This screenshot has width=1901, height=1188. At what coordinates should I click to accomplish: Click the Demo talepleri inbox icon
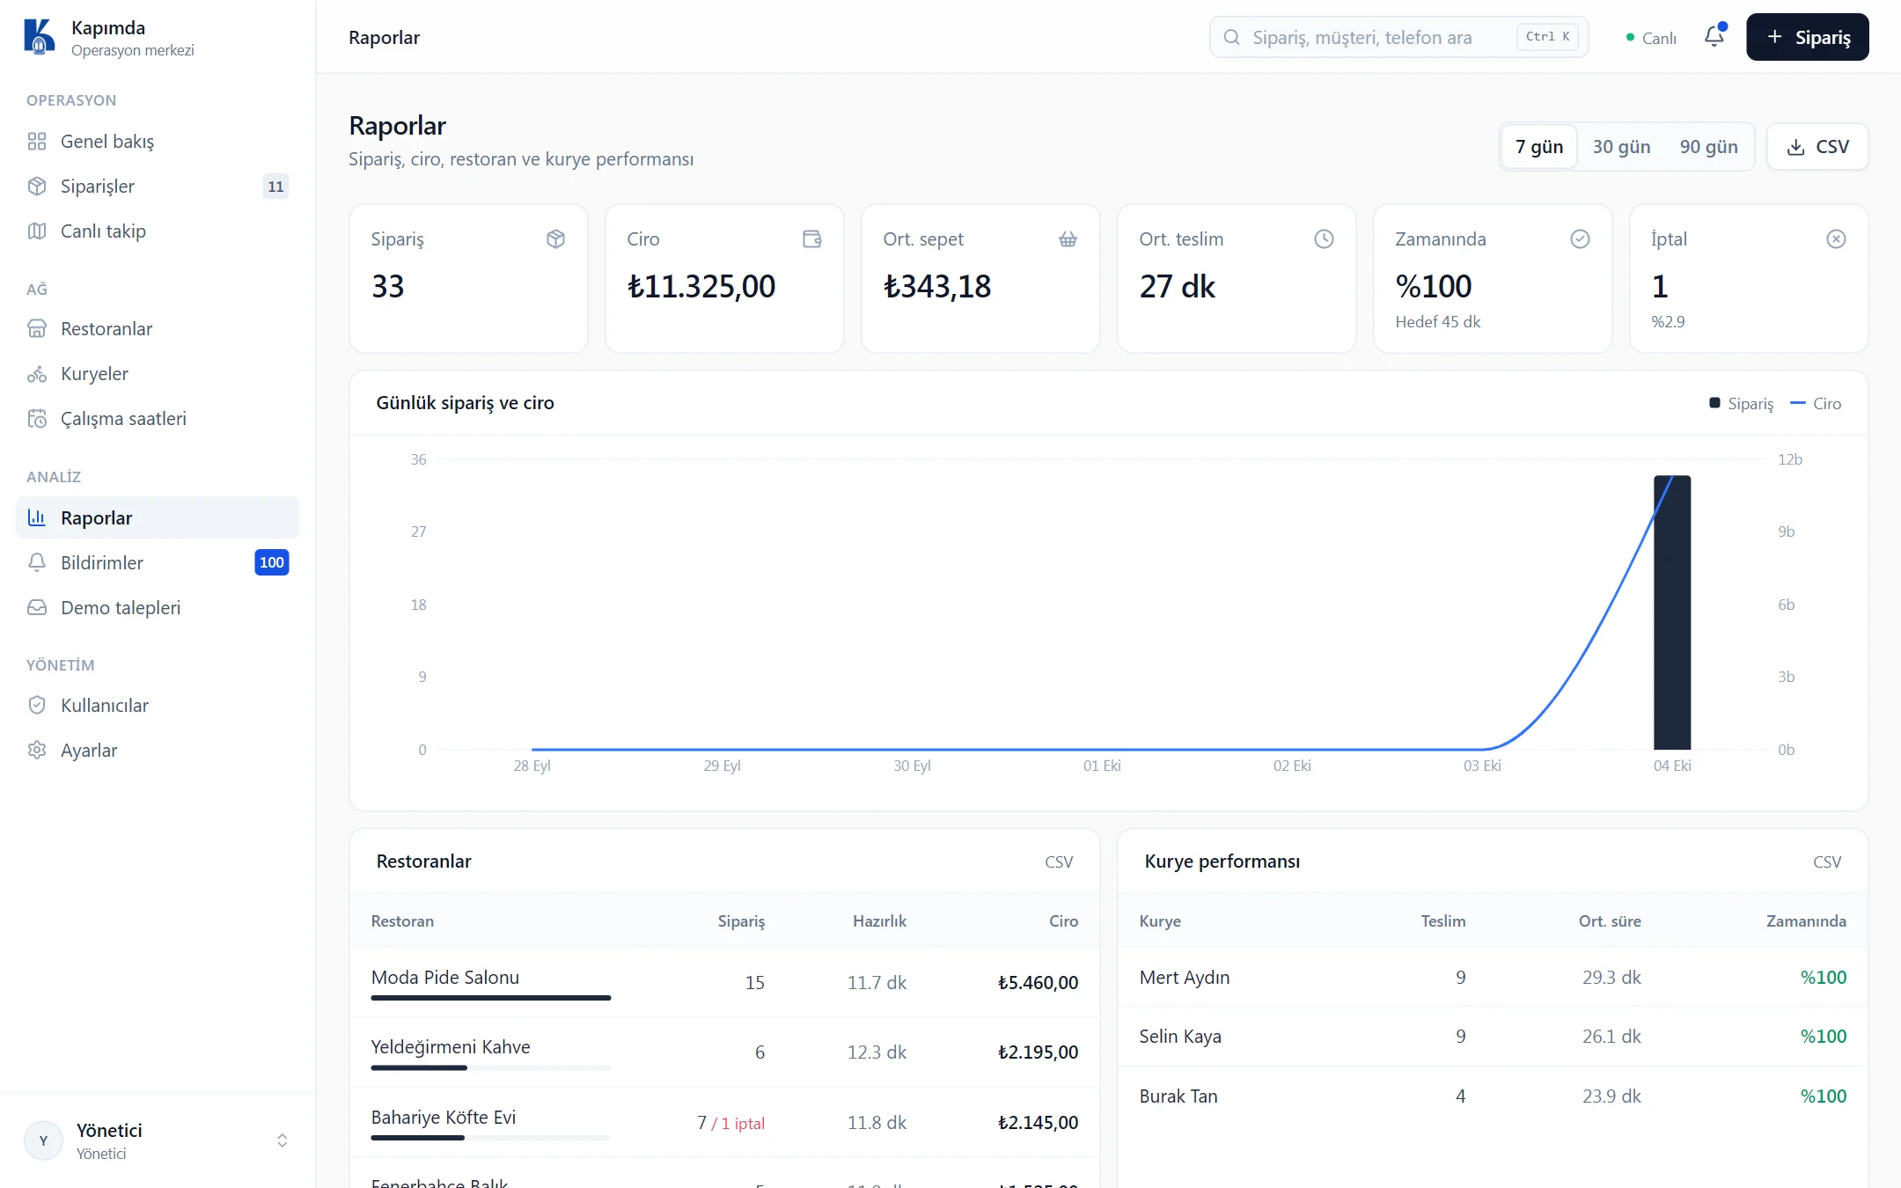pos(37,607)
